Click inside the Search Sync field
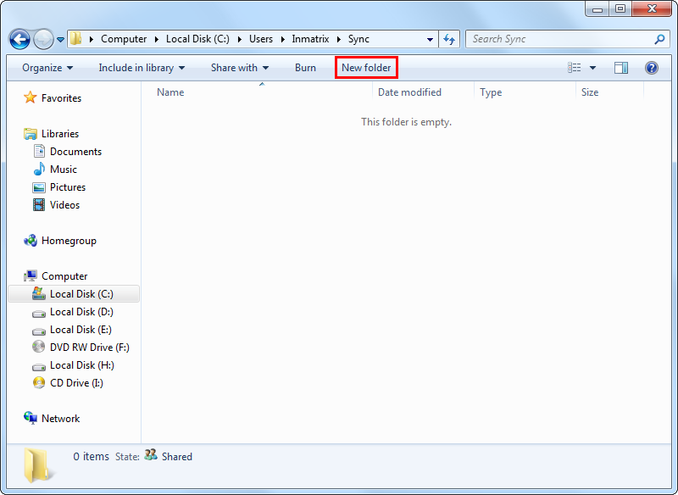 [559, 39]
